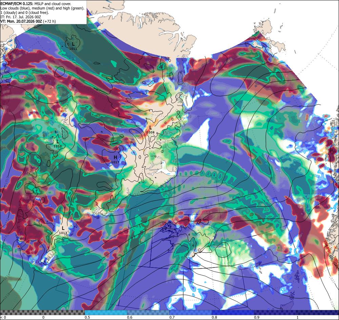This screenshot has width=339, height=320.
Task: Click the low pressure value 1013
Action: tap(63, 233)
